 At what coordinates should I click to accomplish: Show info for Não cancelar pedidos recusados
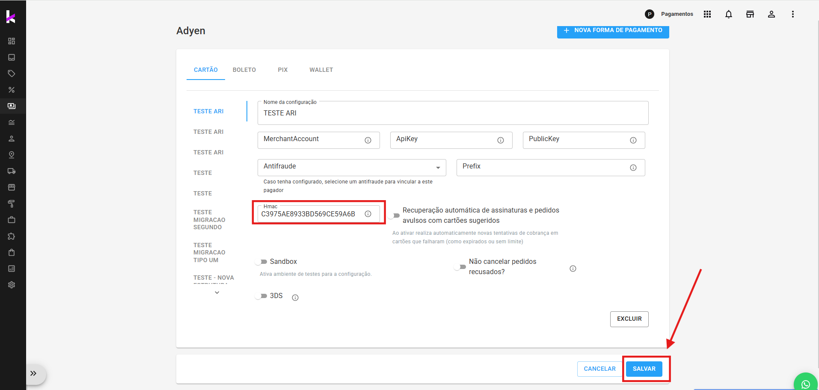coord(573,269)
